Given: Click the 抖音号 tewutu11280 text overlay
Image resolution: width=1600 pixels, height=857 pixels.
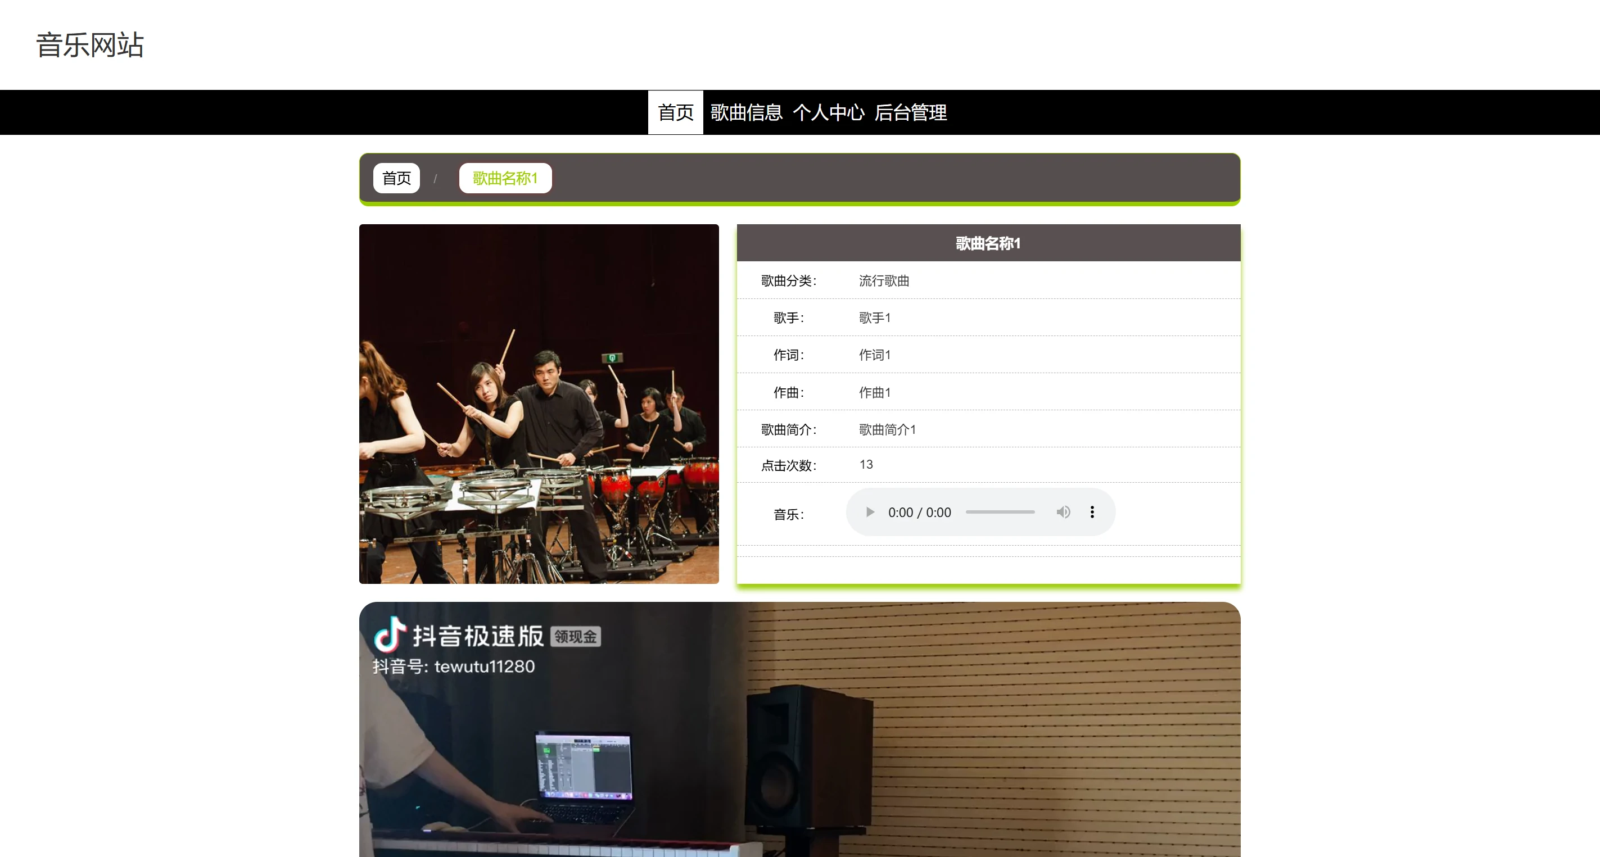Looking at the screenshot, I should [x=454, y=666].
